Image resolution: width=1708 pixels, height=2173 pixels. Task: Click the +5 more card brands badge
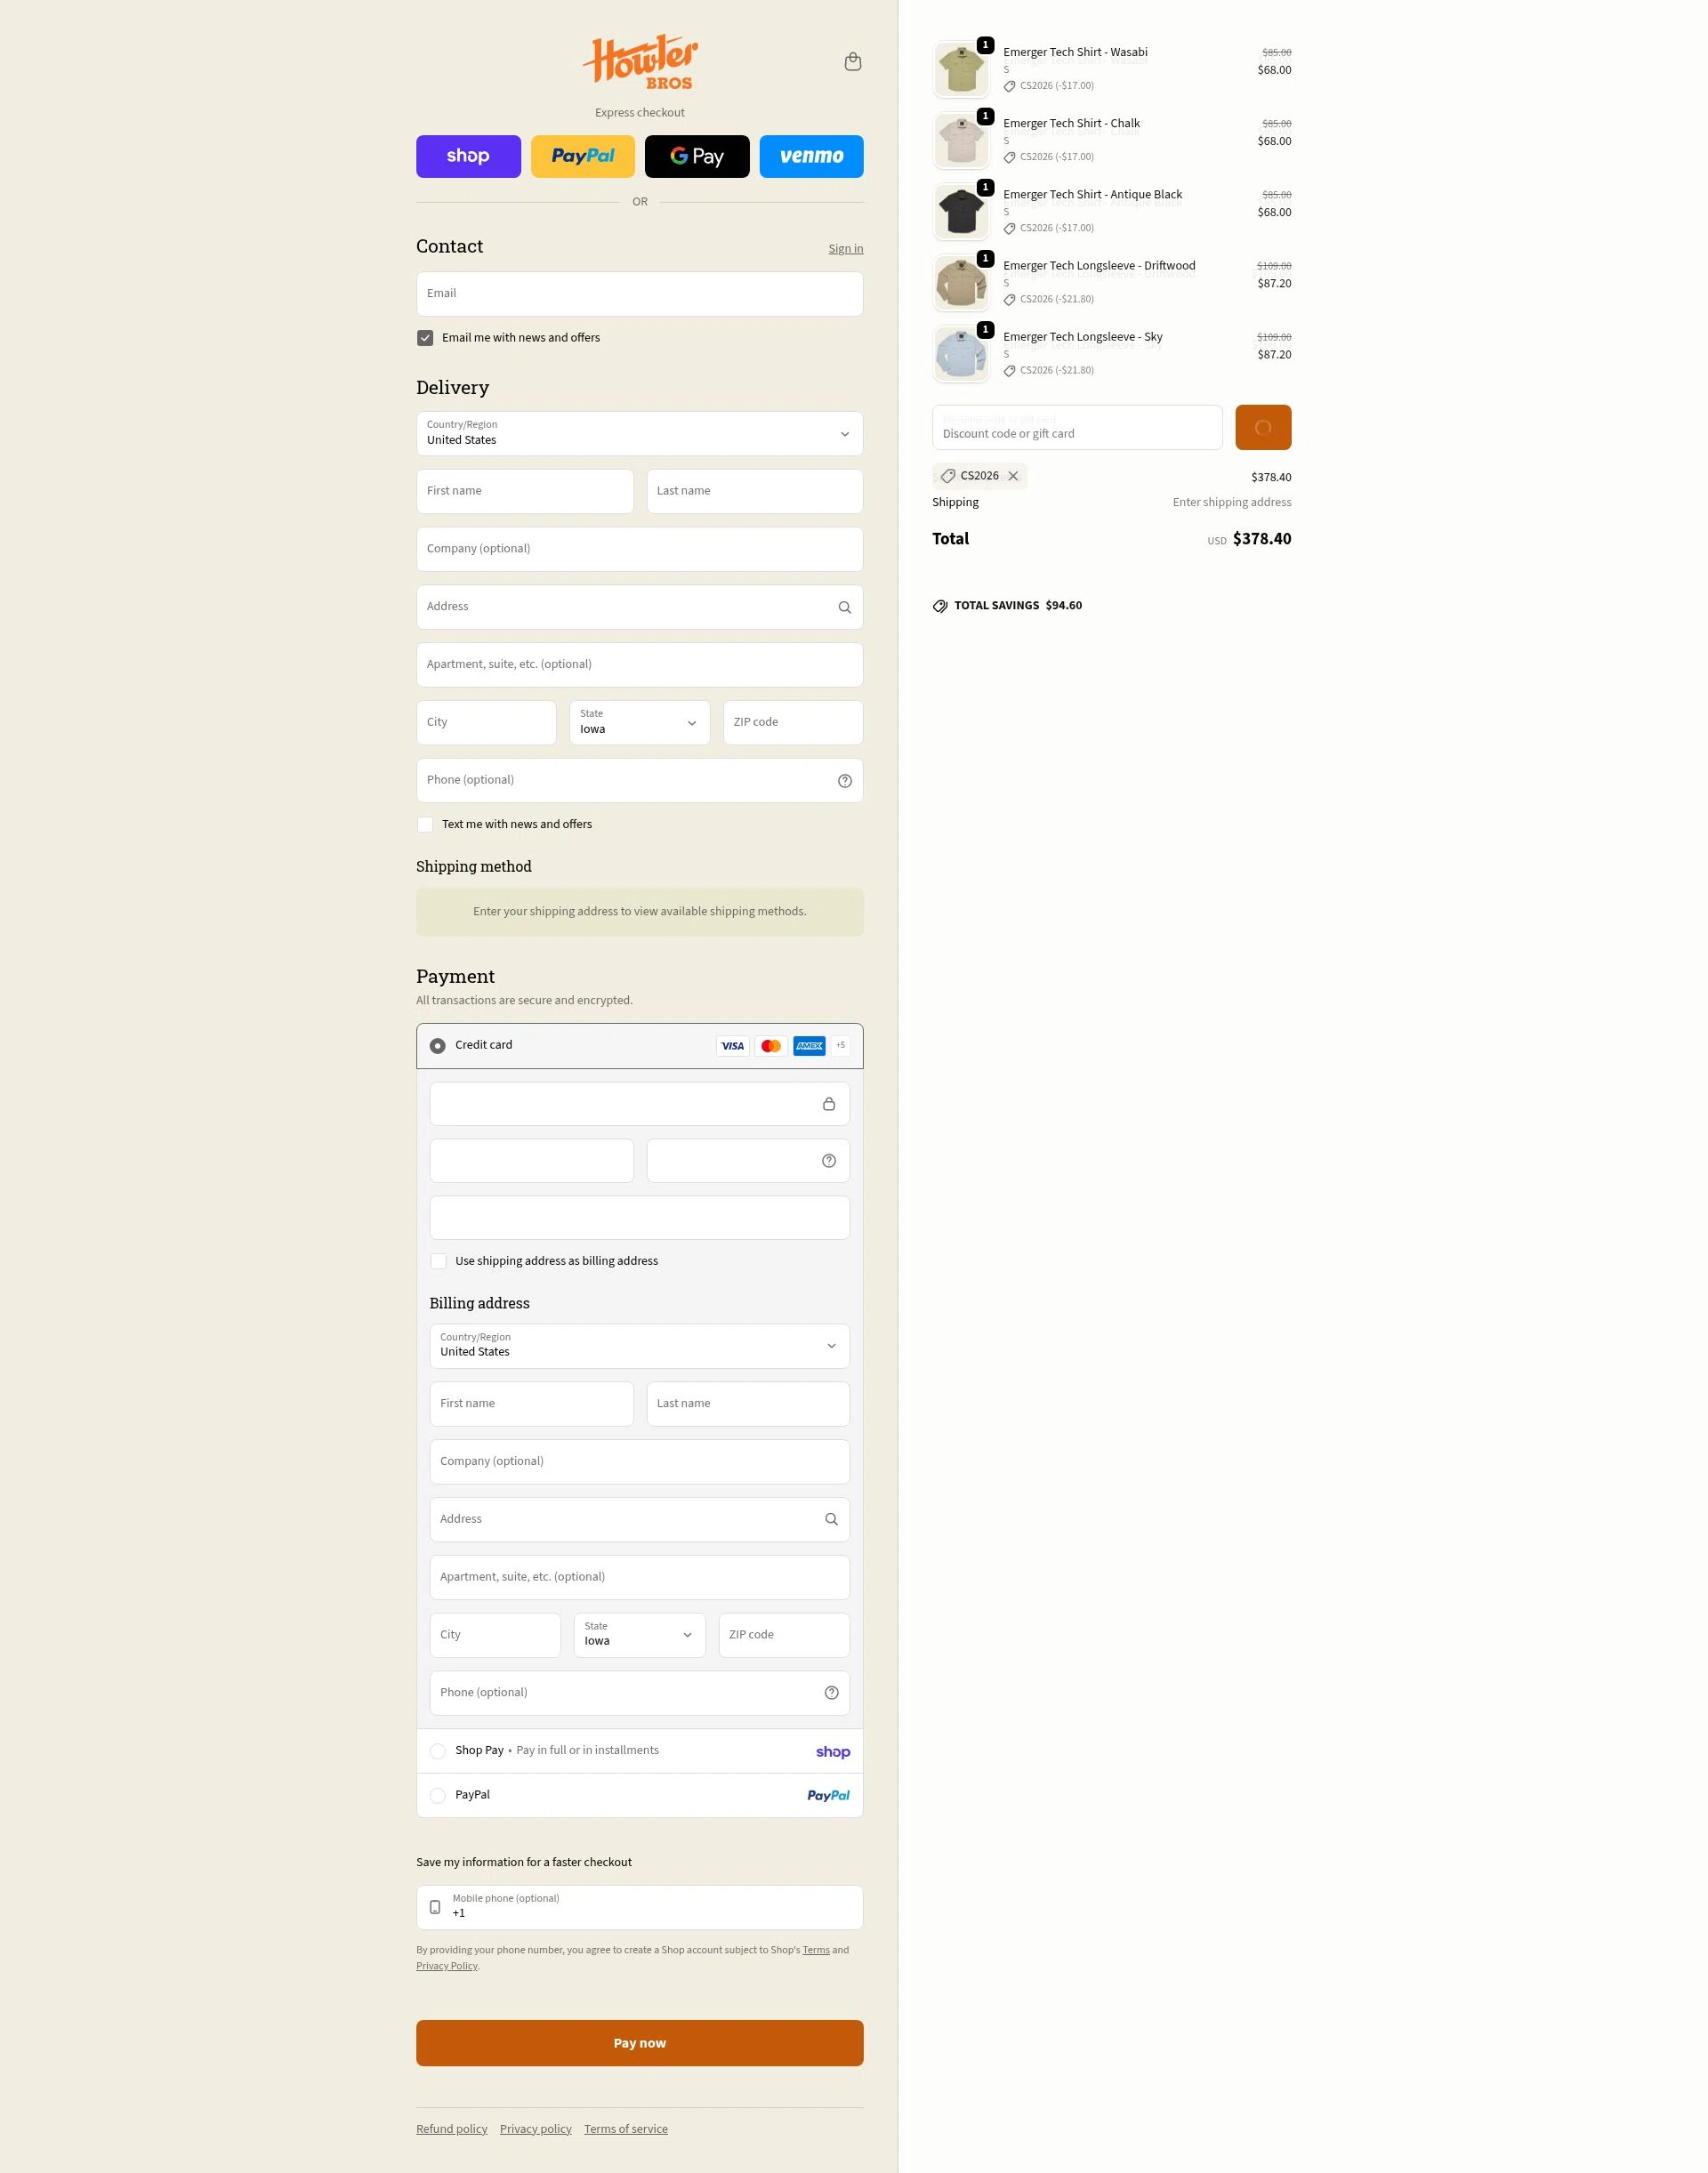840,1045
